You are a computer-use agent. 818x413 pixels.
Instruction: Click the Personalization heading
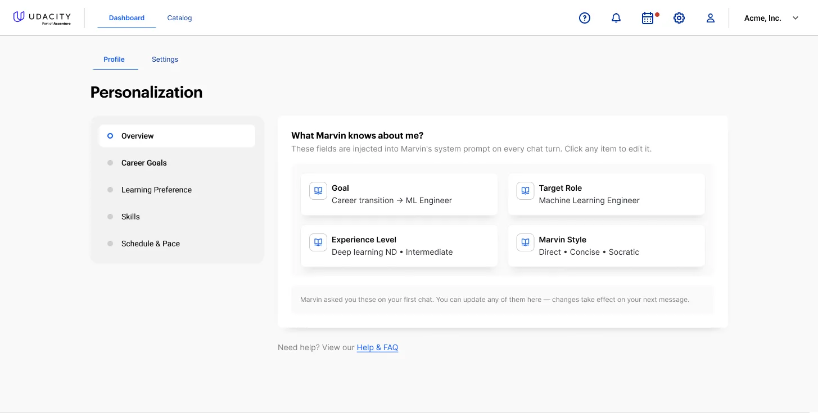pos(146,92)
